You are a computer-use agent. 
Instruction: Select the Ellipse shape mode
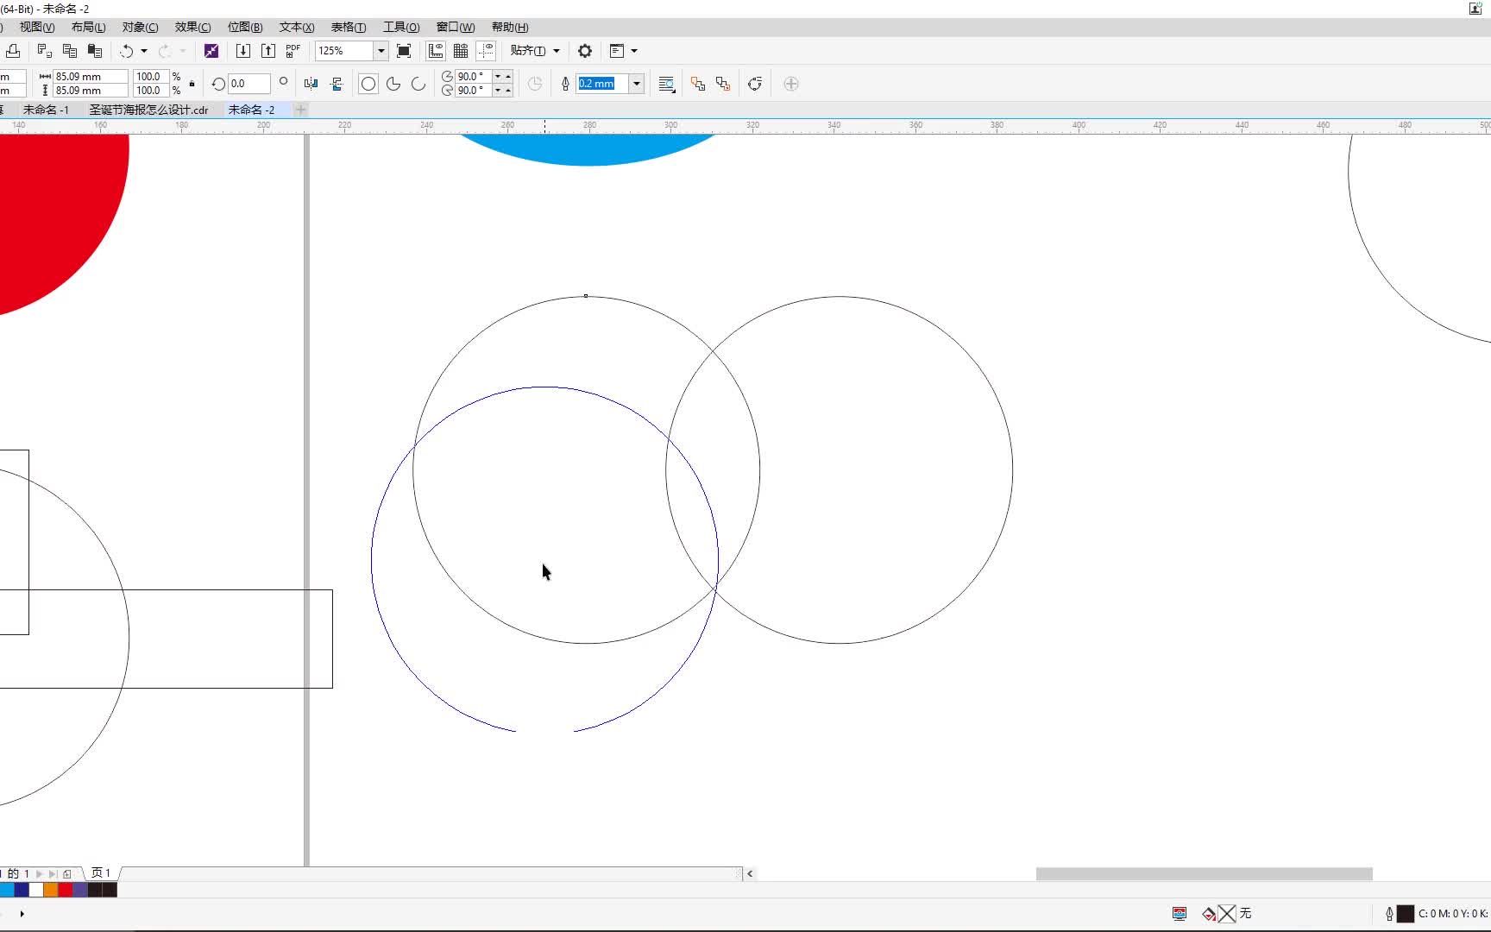tap(368, 84)
